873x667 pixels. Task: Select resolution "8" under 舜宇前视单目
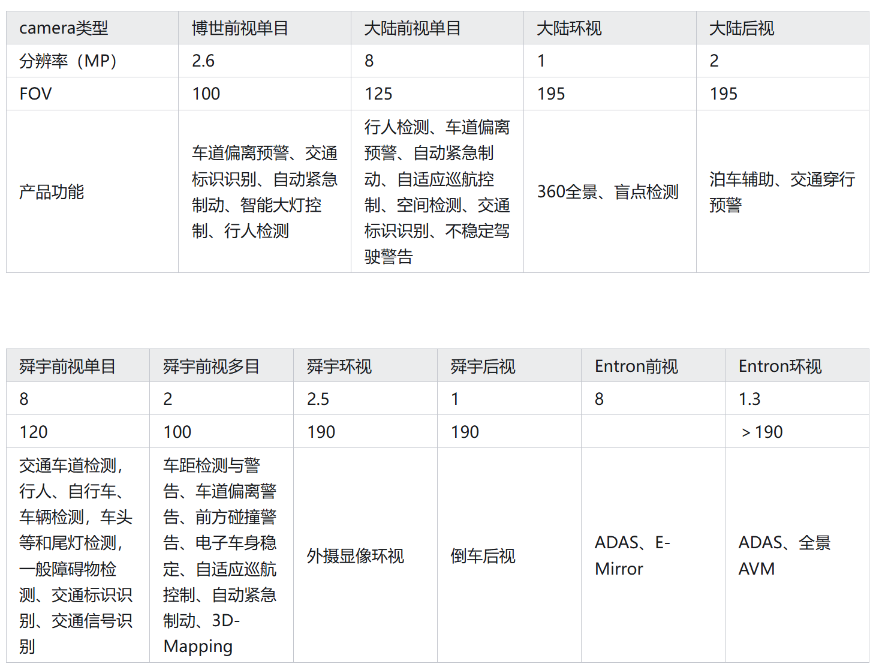click(78, 399)
